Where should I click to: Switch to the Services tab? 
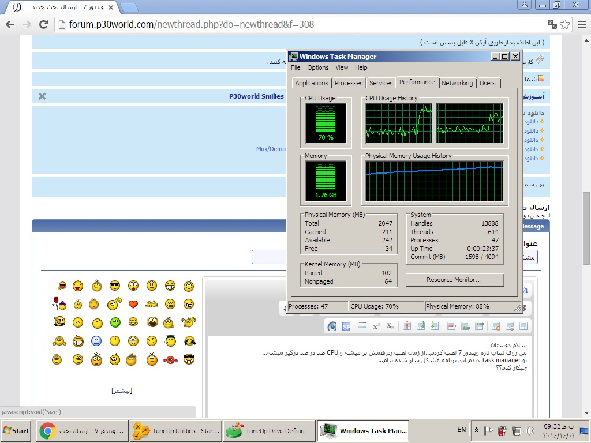(381, 83)
